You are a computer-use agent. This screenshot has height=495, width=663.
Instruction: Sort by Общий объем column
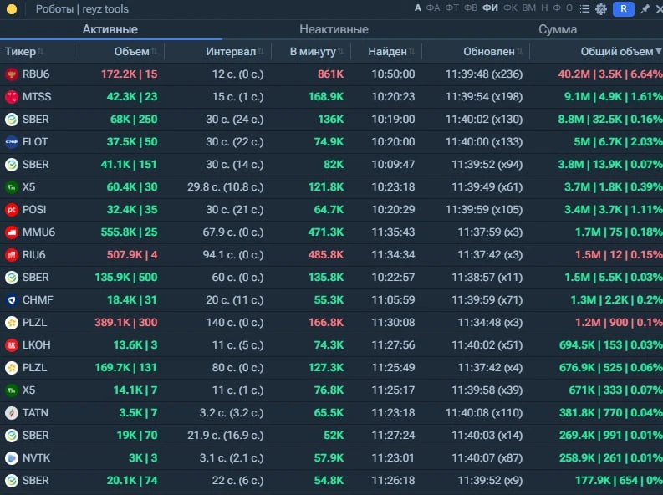coord(620,52)
